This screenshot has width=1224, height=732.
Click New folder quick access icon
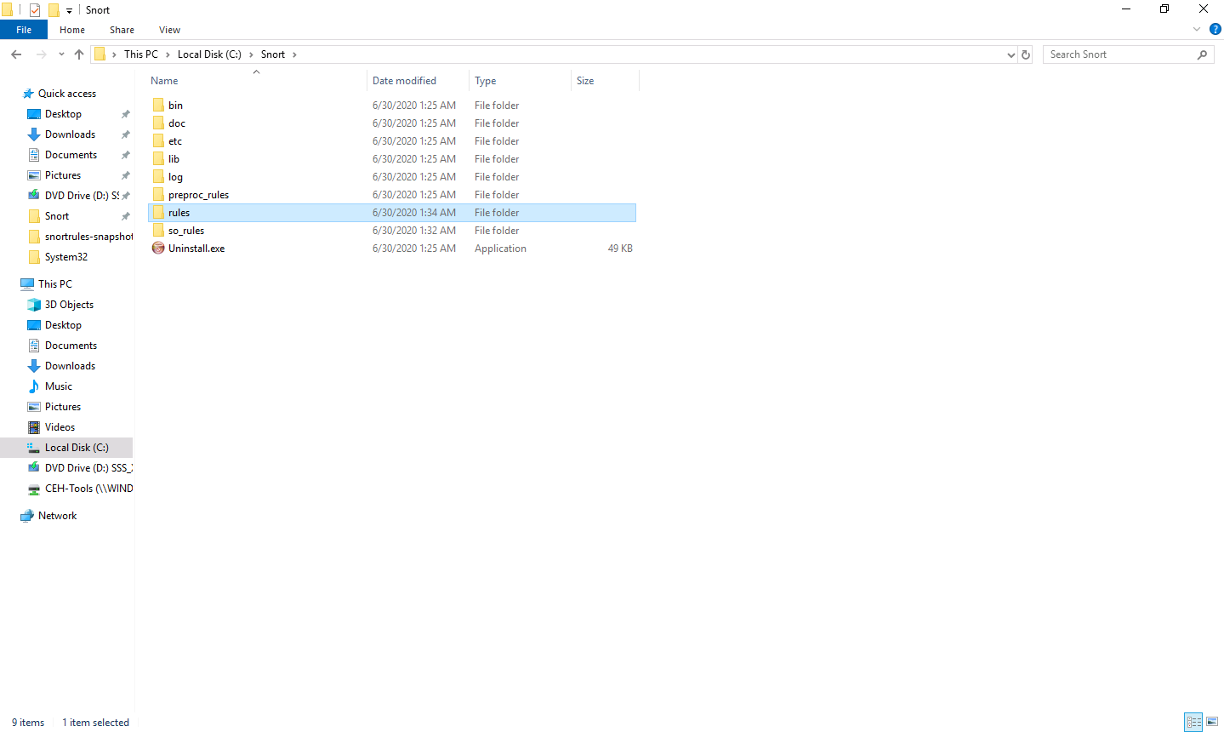pyautogui.click(x=54, y=10)
